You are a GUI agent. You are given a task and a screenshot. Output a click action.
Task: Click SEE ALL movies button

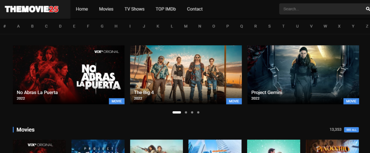pyautogui.click(x=351, y=130)
